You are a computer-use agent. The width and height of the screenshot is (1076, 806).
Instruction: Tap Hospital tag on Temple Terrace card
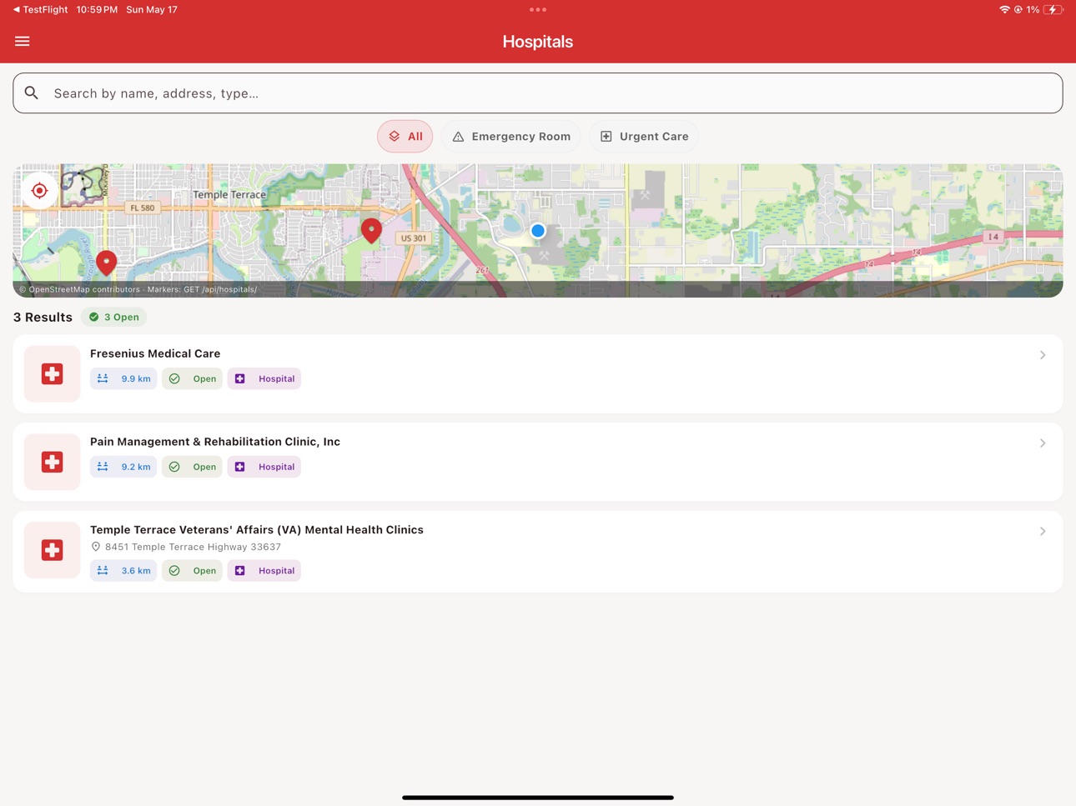pyautogui.click(x=264, y=571)
